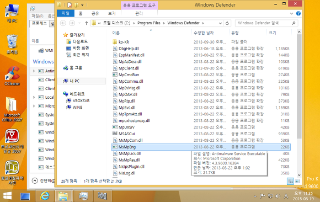
Task: Open Microsoft Office 2007 desktop folder
Action: click(12, 109)
